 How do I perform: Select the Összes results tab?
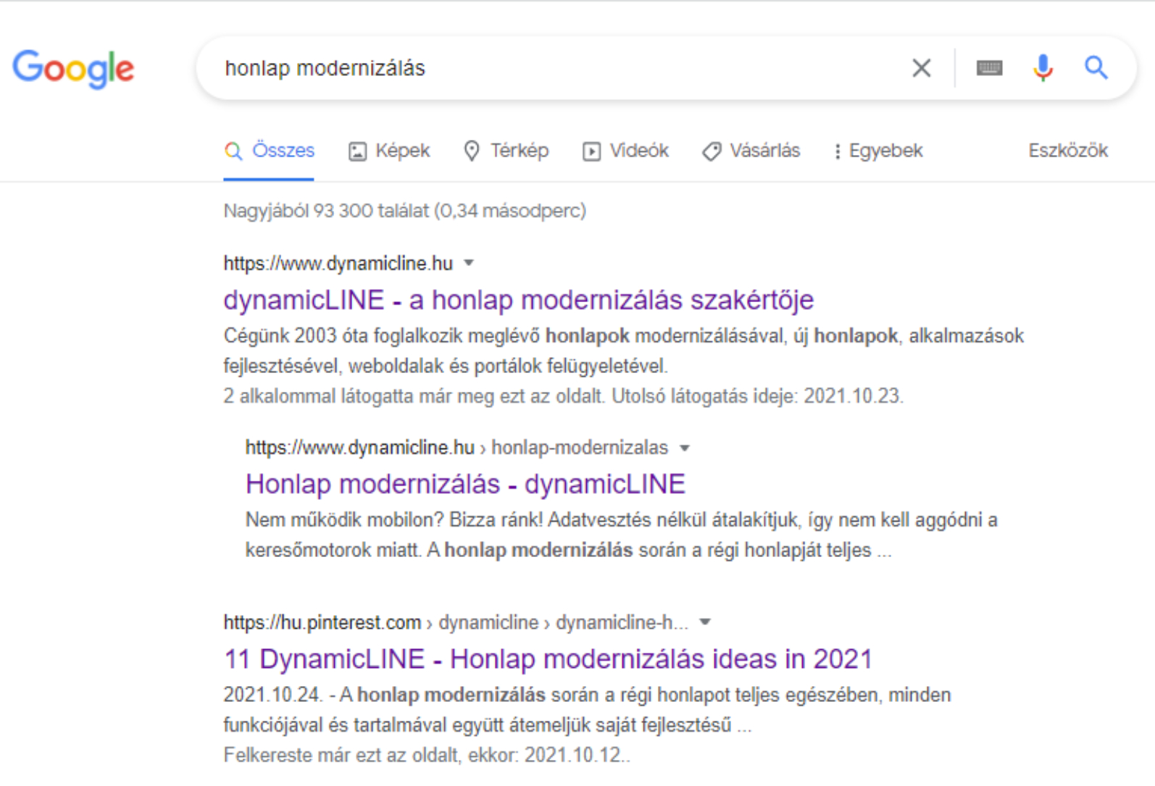pos(270,151)
